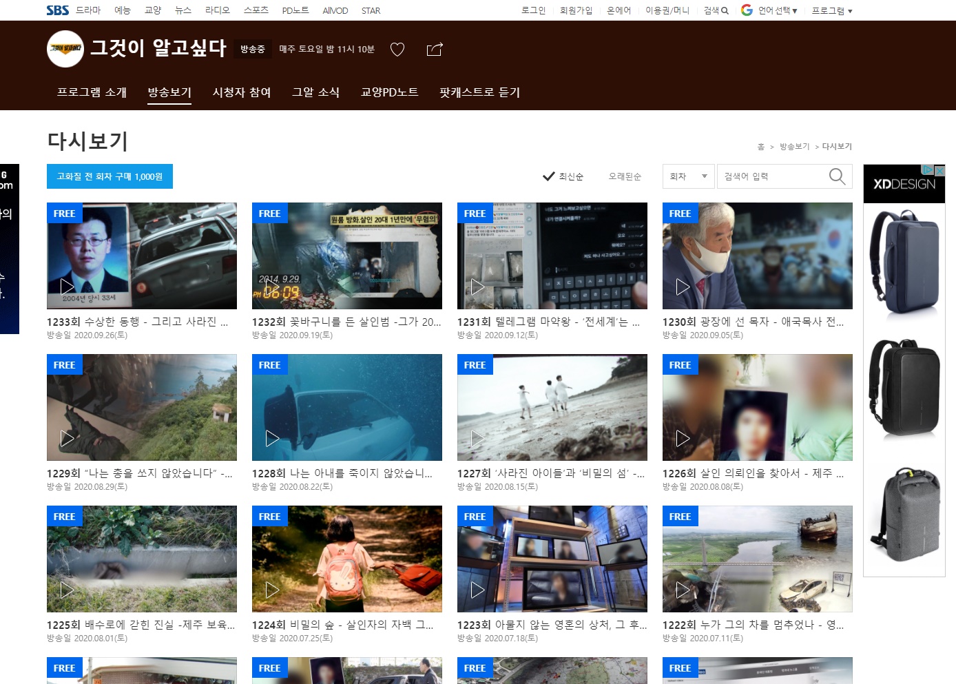Click the 로그인 link
The height and width of the screenshot is (684, 956).
pyautogui.click(x=533, y=10)
